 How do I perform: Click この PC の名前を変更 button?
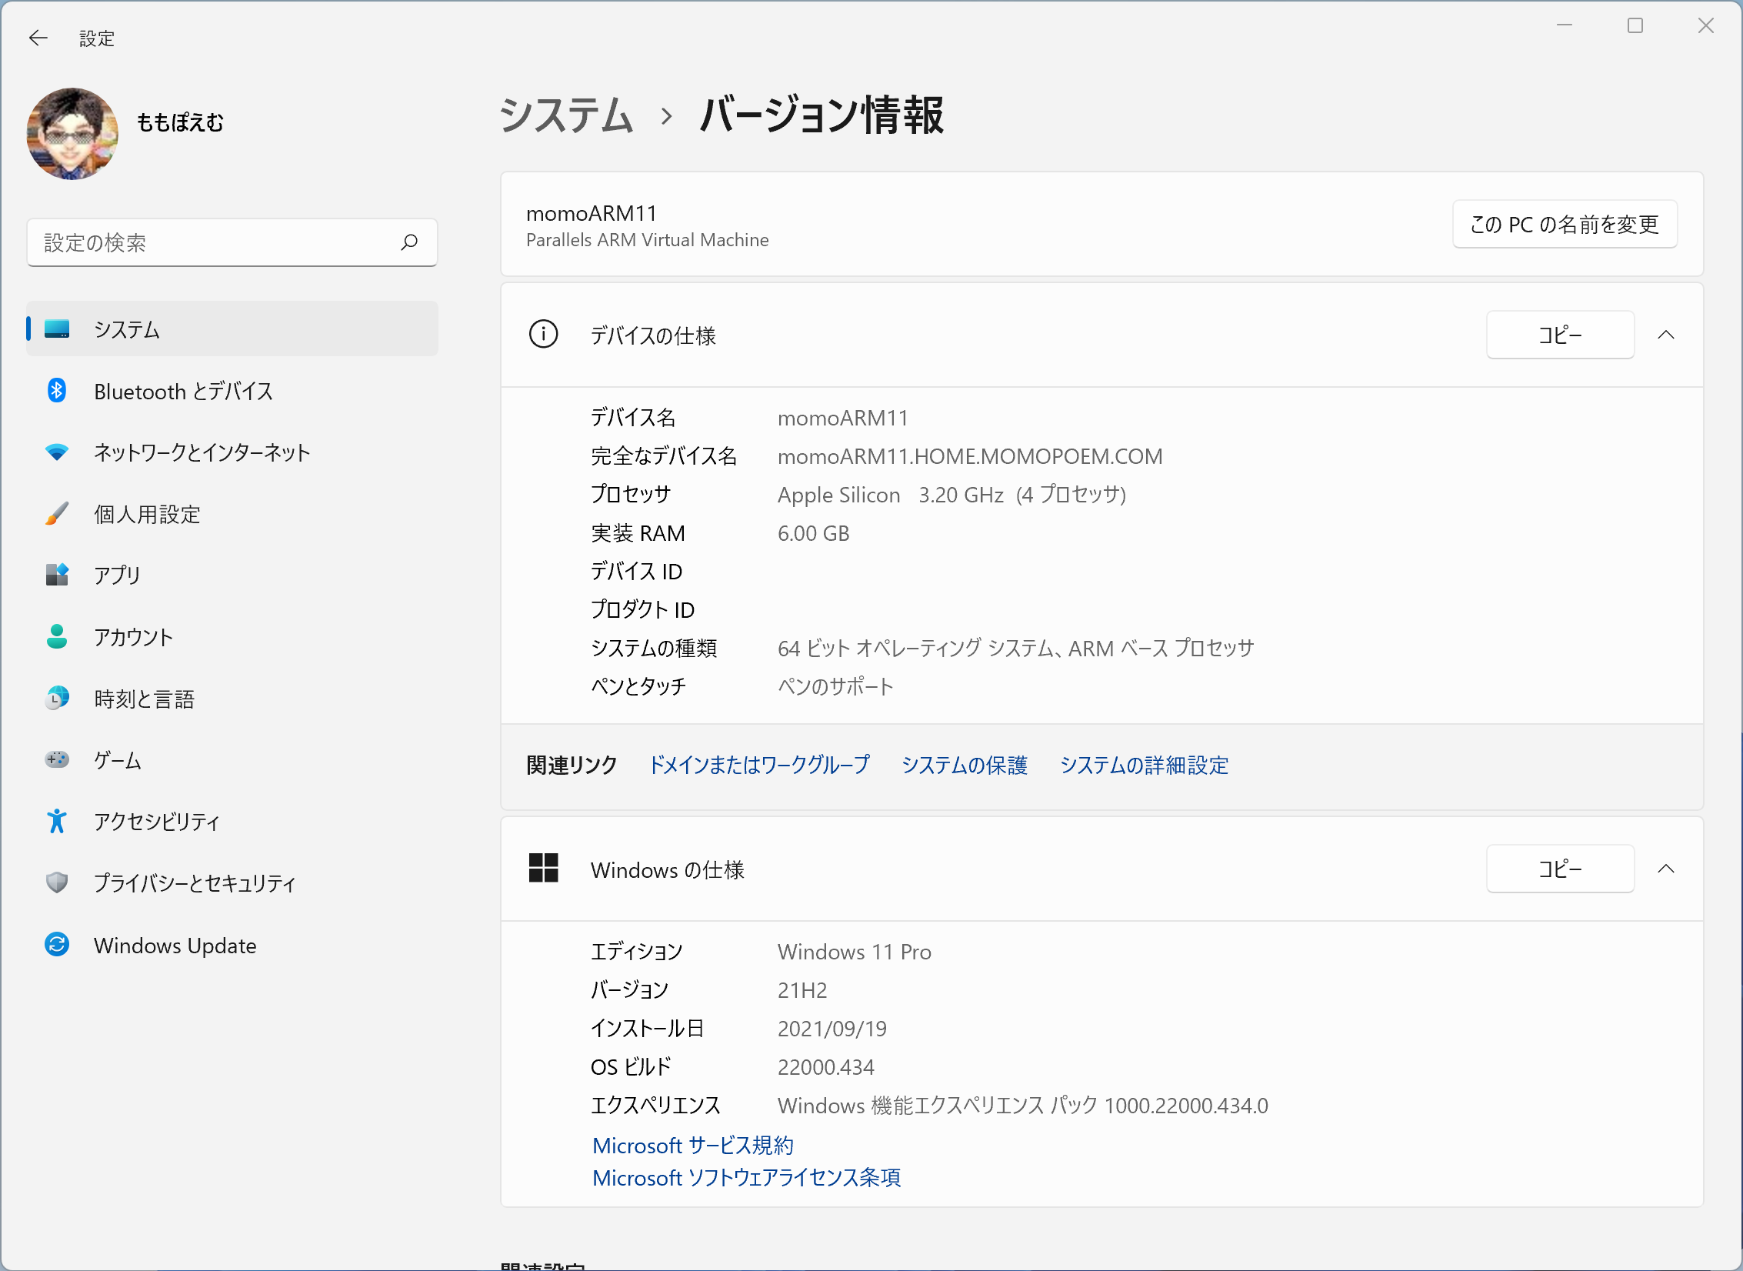pos(1565,224)
